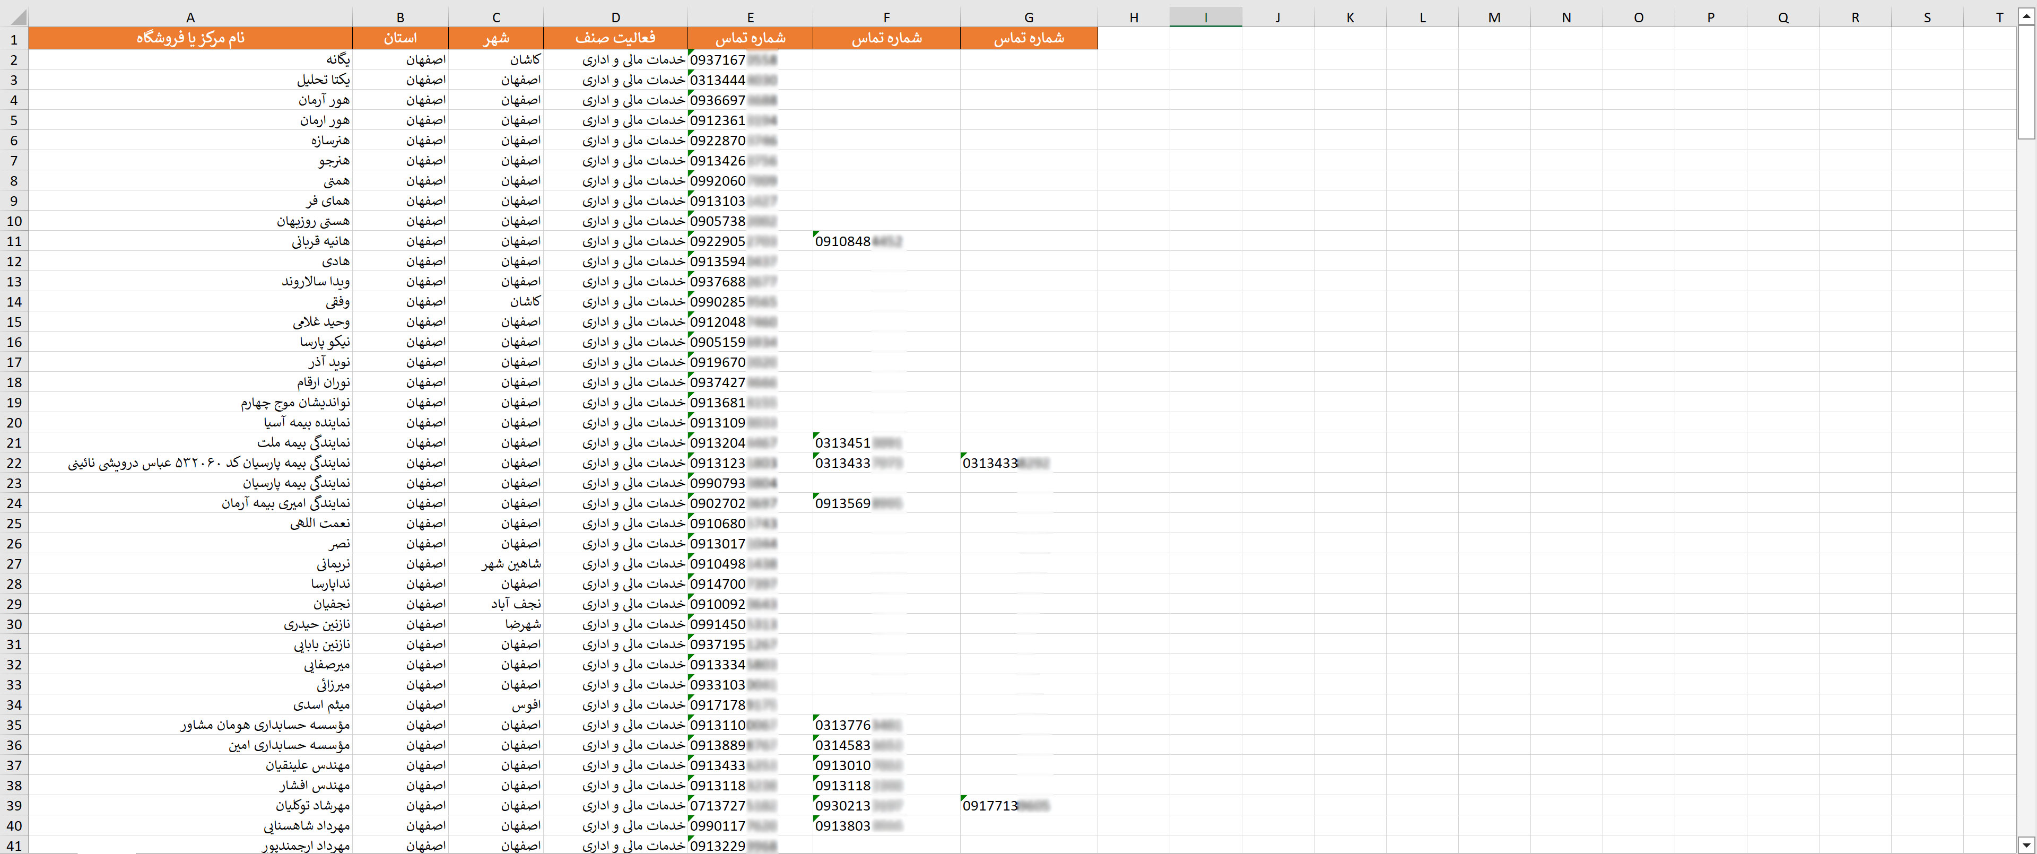
Task: Select the cell 'مهرشاد توکلیان'
Action: 190,806
